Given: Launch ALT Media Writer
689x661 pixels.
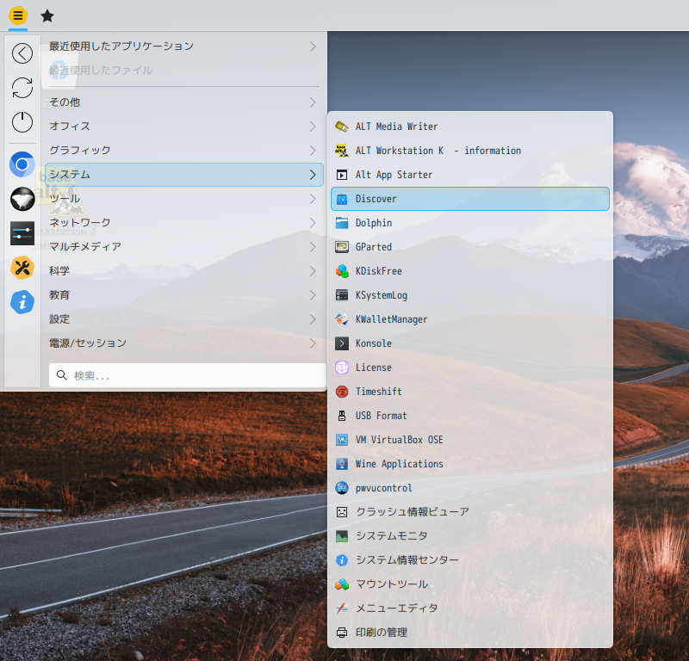Looking at the screenshot, I should coord(470,127).
